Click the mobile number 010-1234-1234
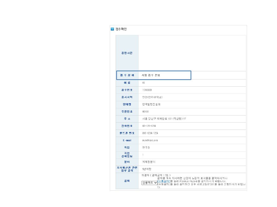Viewport: 277px width, 207px height. click(150, 133)
